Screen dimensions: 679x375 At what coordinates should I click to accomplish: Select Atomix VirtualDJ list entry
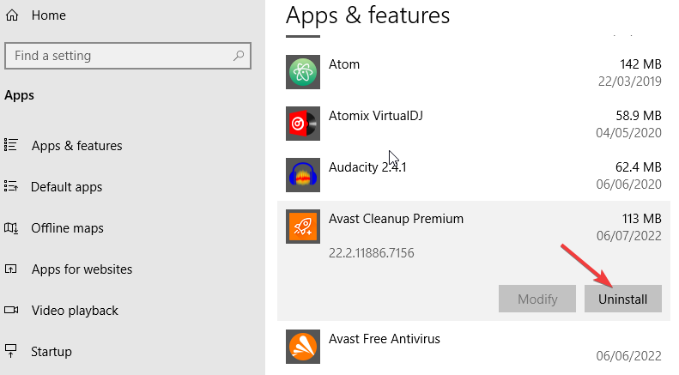tap(472, 124)
